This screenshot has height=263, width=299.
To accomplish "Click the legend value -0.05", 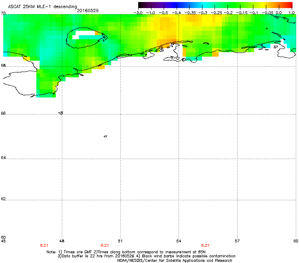I will tap(268, 13).
